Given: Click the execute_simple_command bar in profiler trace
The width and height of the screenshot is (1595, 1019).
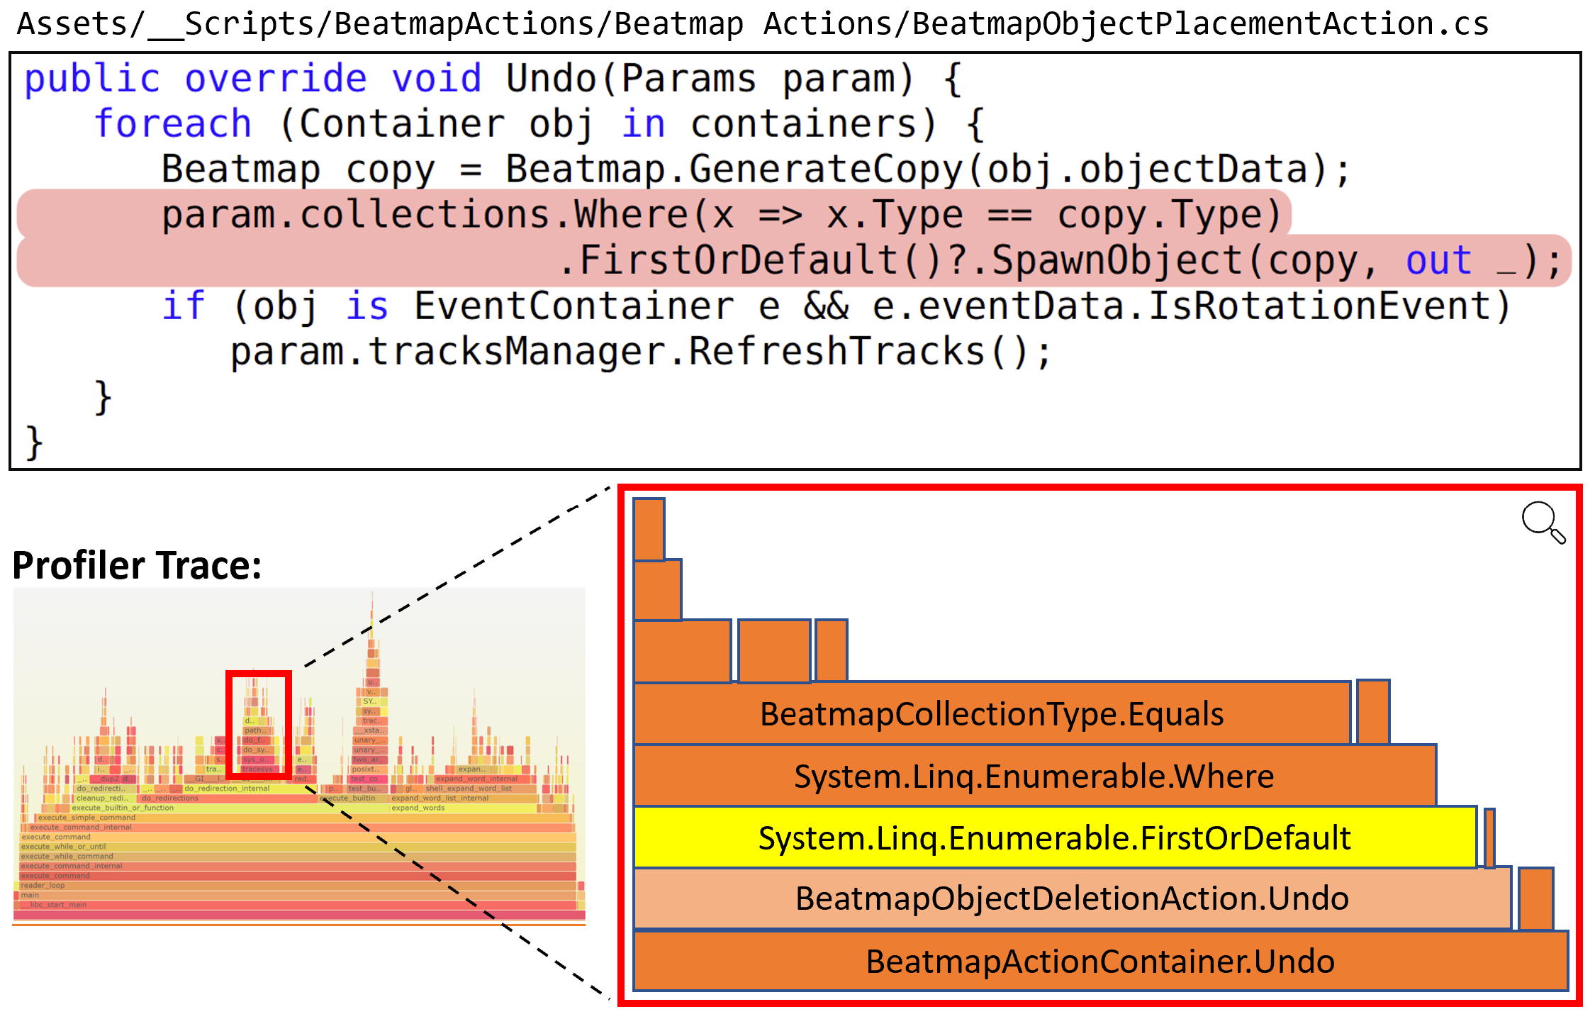Looking at the screenshot, I should click(x=86, y=818).
